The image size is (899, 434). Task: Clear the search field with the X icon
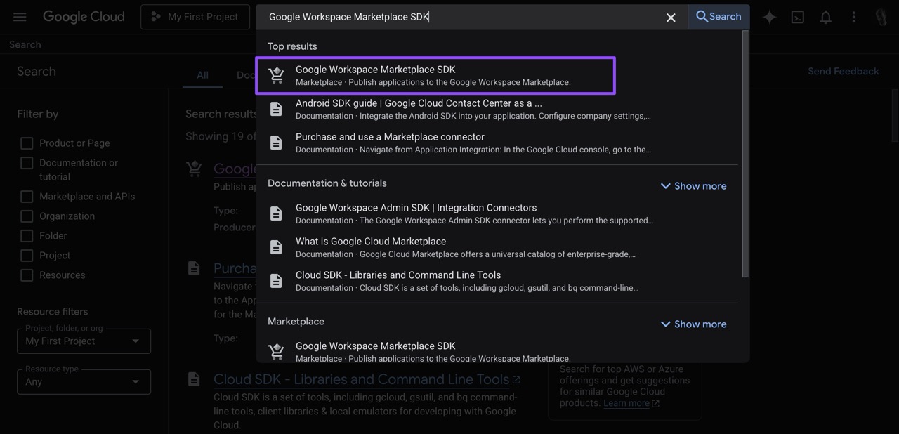tap(670, 17)
